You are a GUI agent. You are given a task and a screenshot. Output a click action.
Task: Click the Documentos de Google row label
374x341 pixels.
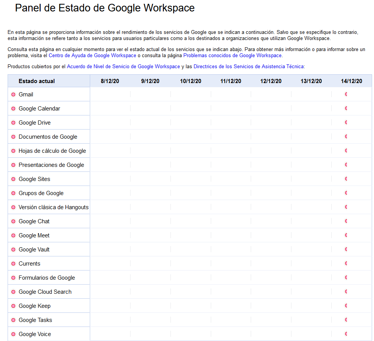[x=48, y=137]
